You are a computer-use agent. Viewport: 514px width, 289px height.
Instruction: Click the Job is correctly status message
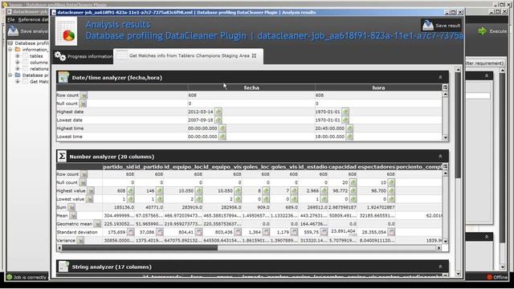pos(27,277)
